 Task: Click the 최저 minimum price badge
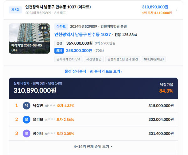coord(59,51)
